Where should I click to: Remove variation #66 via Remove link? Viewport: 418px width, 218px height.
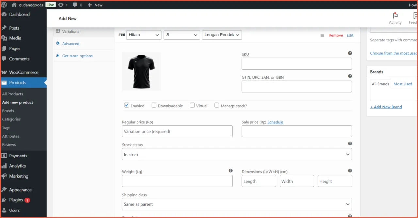tap(336, 35)
